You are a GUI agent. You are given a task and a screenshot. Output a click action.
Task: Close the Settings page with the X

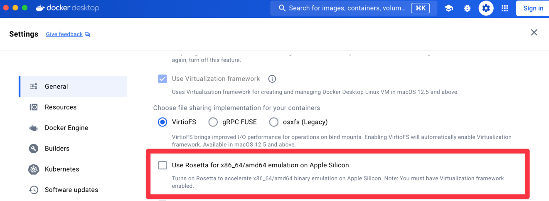coord(534,32)
